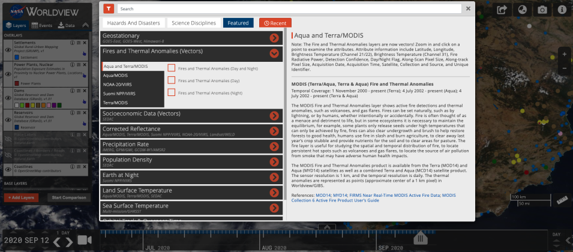Switch to the Events sidebar tab
The width and height of the screenshot is (573, 252).
point(41,26)
